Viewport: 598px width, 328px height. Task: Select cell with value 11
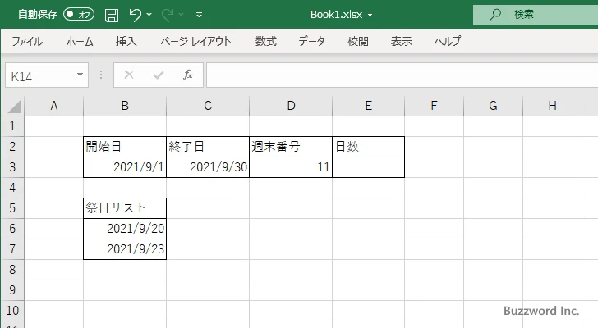pos(291,167)
